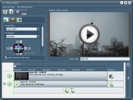Open the video preview monitor tab
The image size is (133, 100).
pos(5,12)
